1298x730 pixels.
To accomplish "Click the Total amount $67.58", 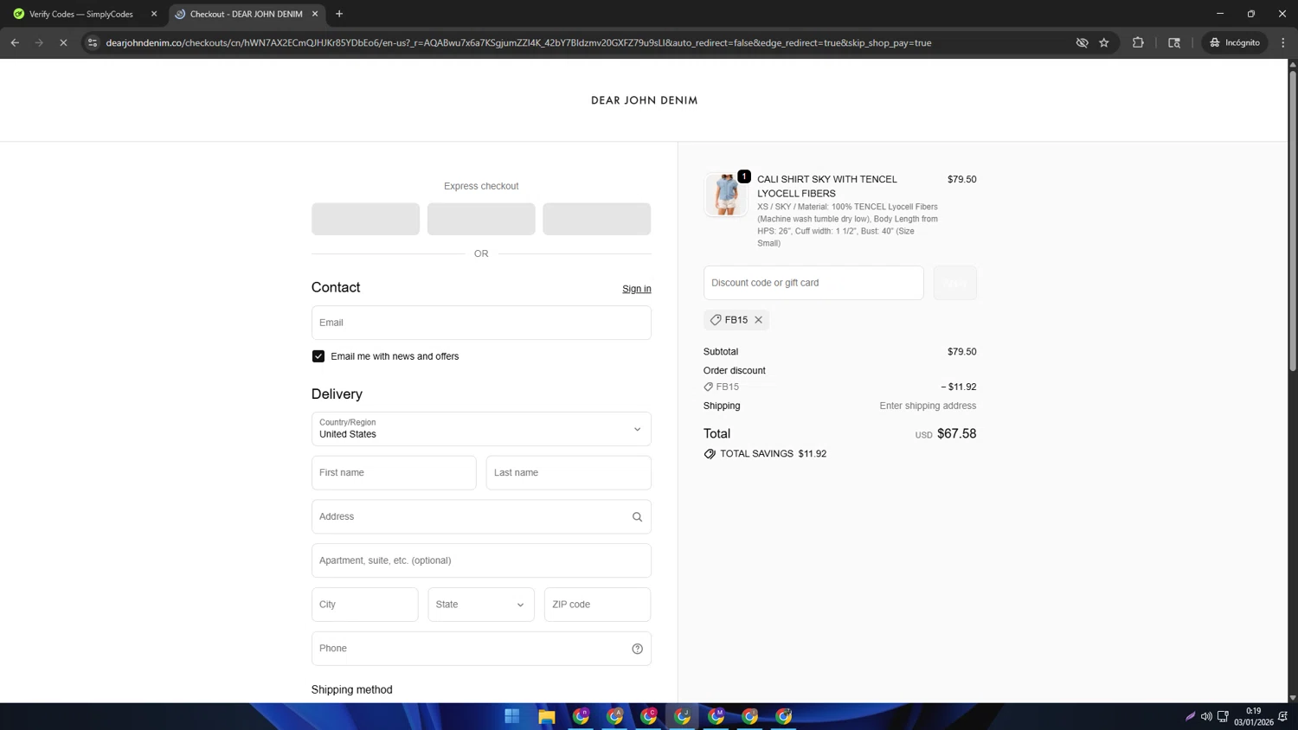I will pos(956,434).
